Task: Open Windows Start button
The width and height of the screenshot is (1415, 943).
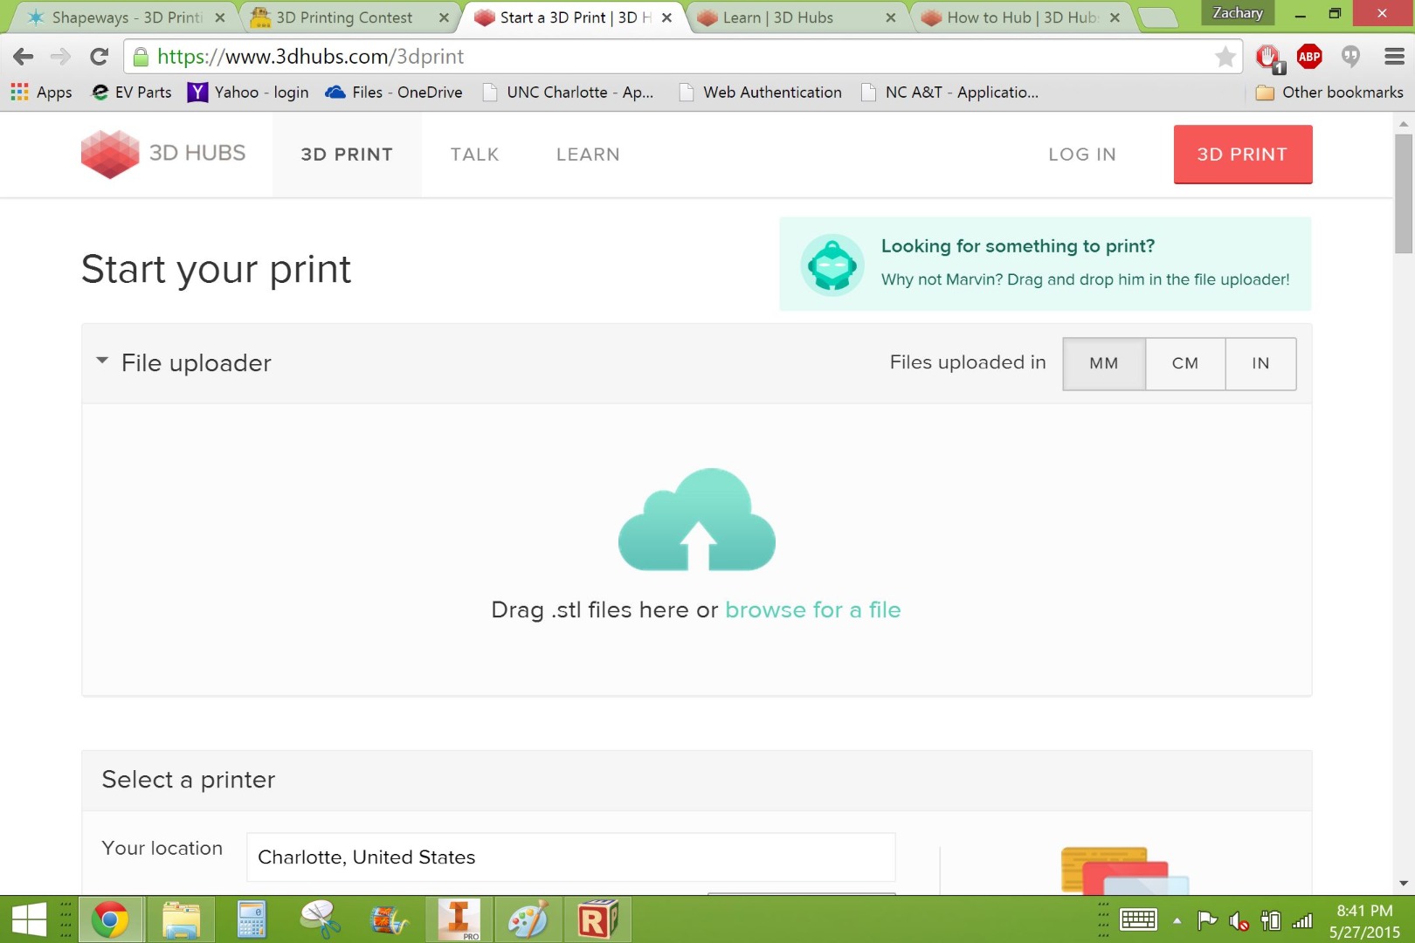Action: [29, 920]
